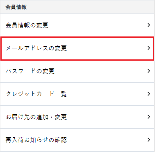155x152 pixels.
Task: Select the red-highlighted email change row
Action: point(77,48)
